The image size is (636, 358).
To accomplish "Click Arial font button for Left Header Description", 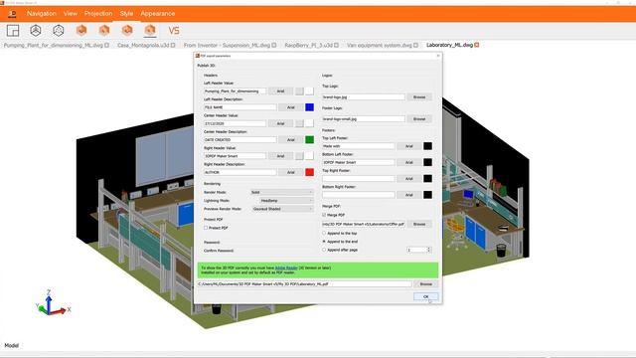I will click(291, 107).
